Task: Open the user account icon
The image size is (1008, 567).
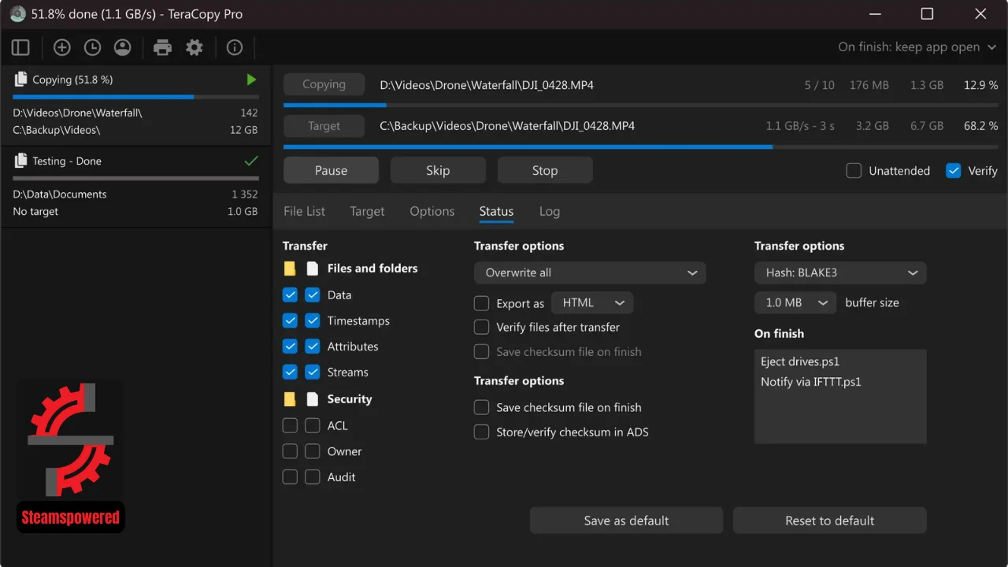Action: [x=122, y=48]
